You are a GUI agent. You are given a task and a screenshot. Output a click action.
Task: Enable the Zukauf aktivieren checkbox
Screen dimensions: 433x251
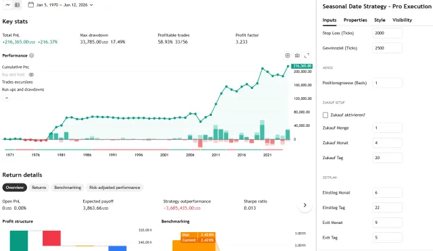click(325, 115)
